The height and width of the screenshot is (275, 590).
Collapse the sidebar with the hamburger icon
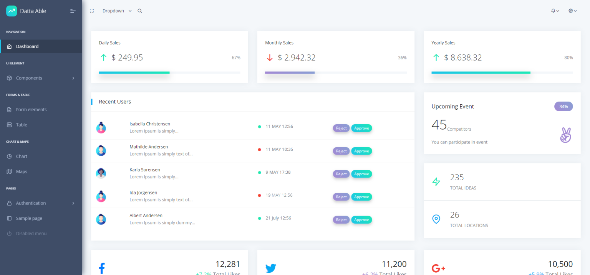pyautogui.click(x=73, y=11)
